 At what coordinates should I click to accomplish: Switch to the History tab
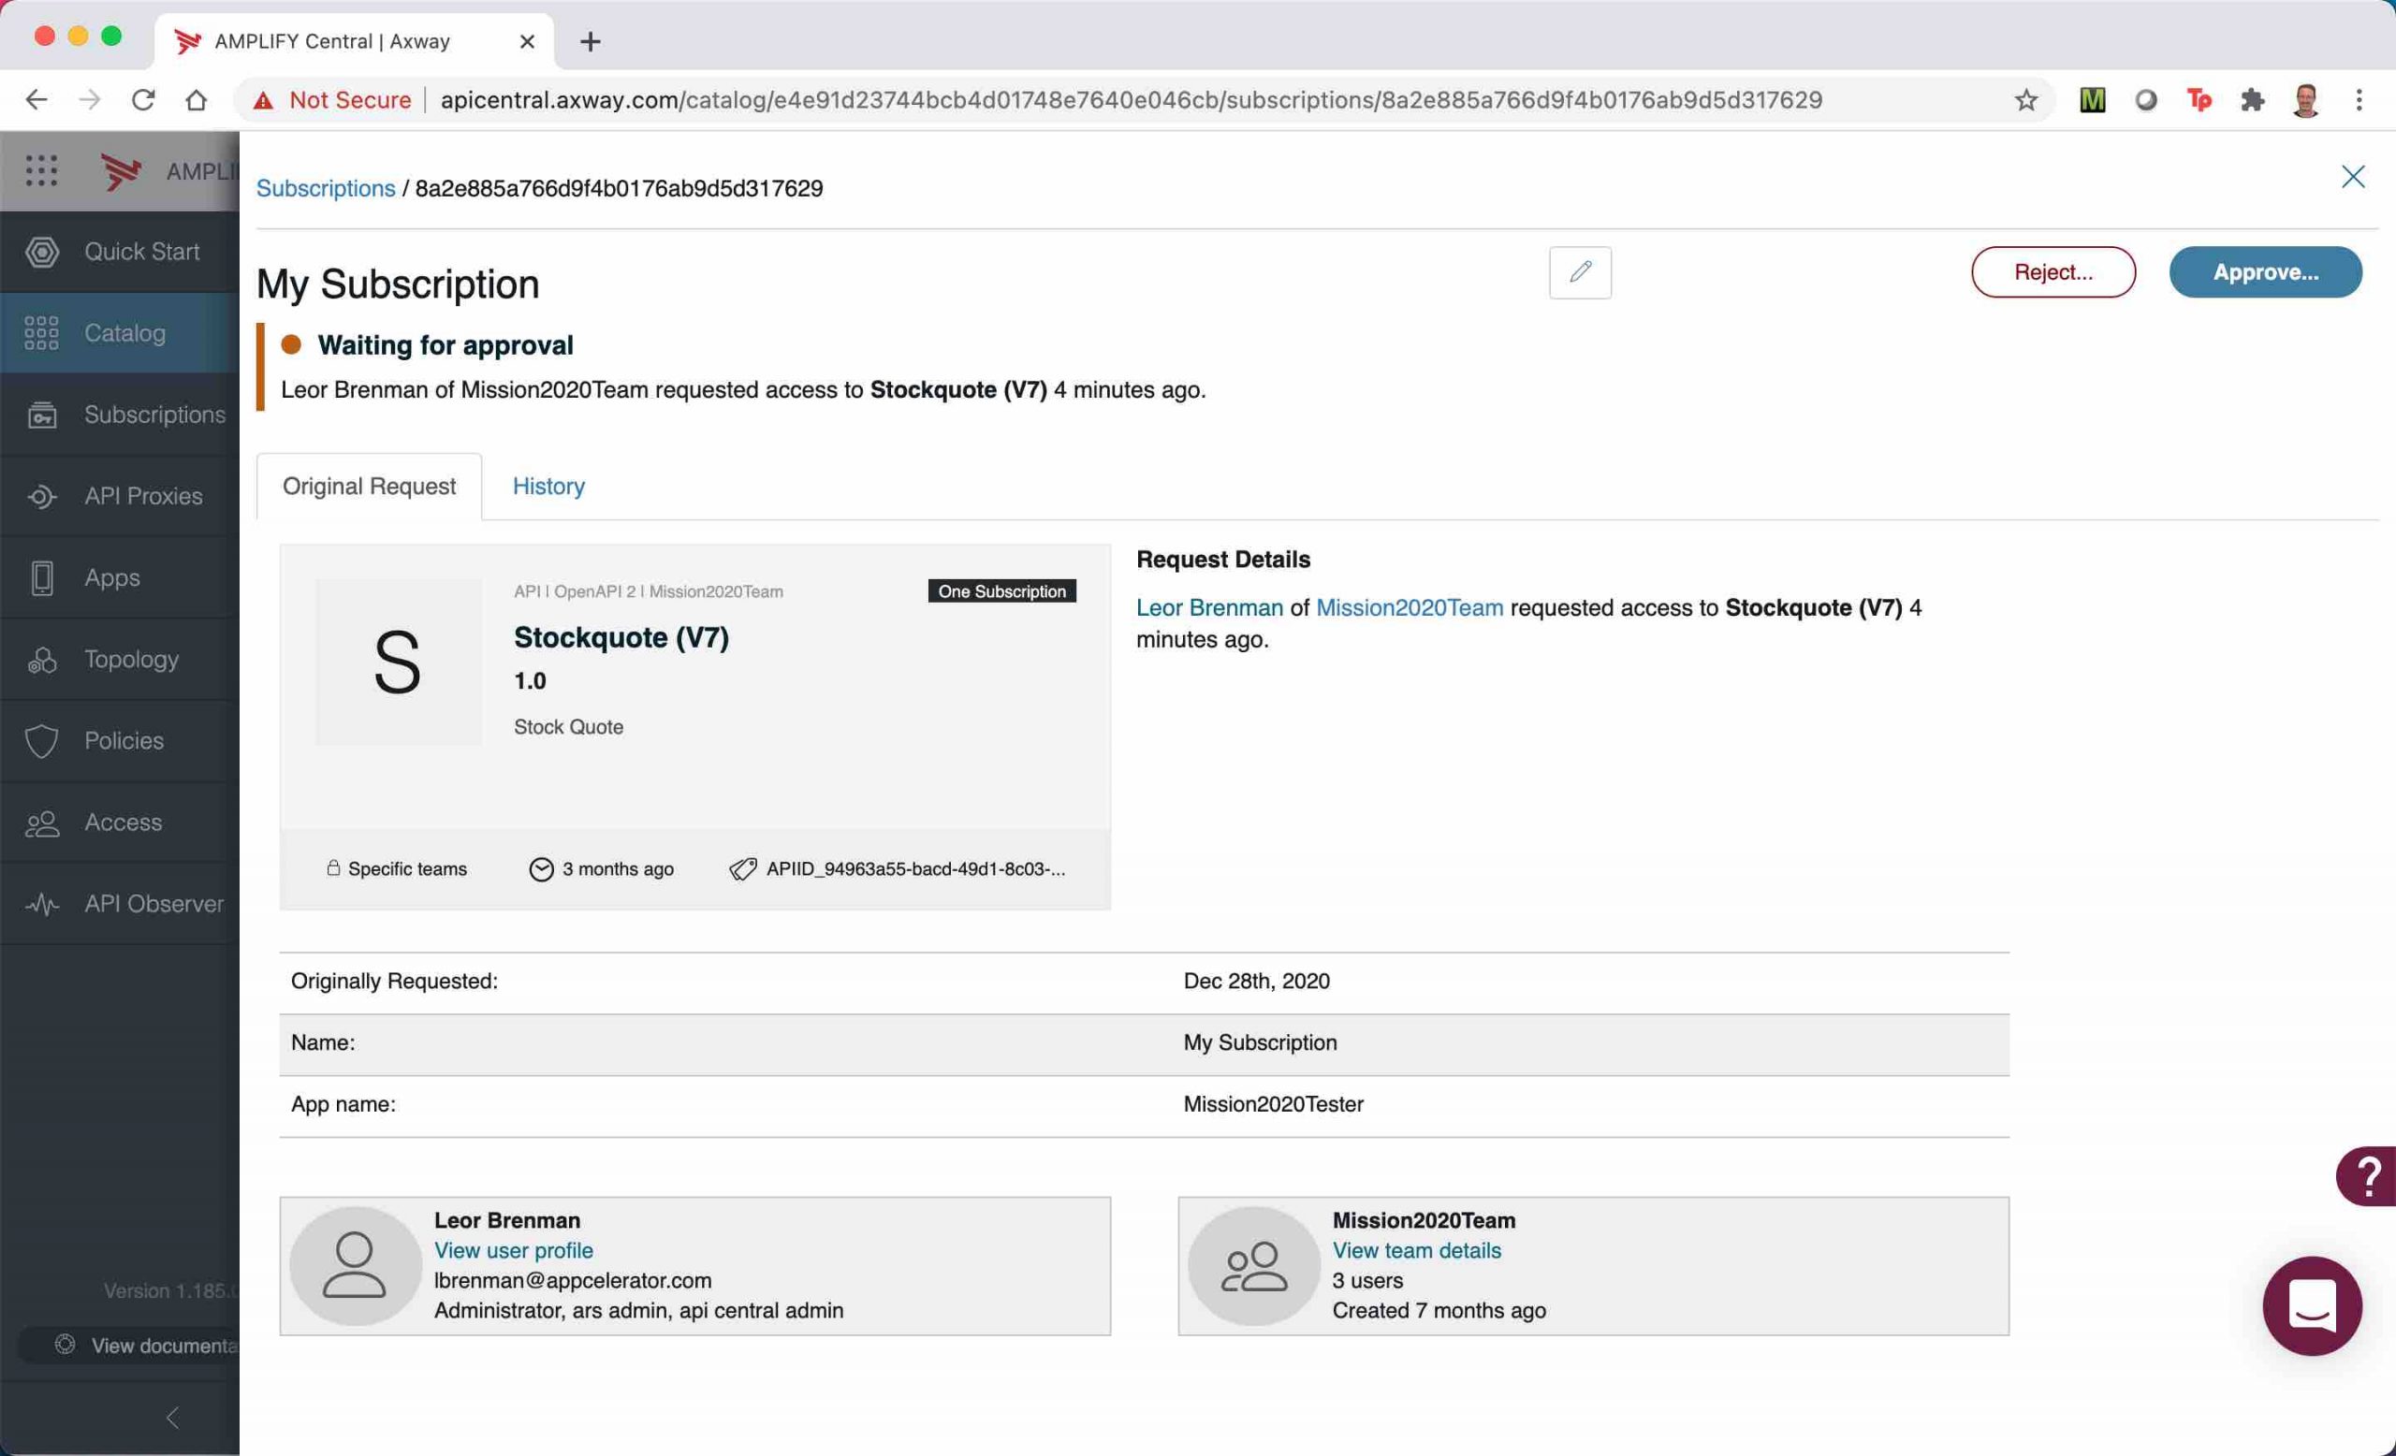(x=548, y=486)
